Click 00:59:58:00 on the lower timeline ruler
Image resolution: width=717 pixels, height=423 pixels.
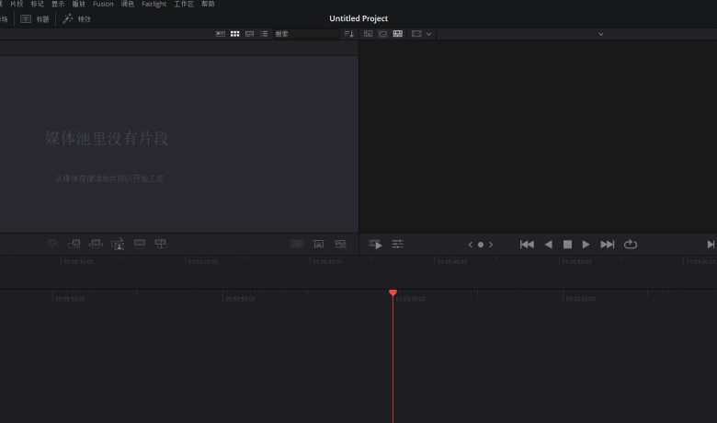(241, 299)
